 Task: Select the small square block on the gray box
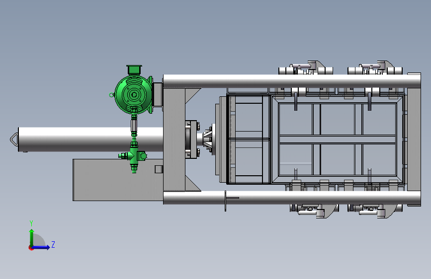coord(159,169)
